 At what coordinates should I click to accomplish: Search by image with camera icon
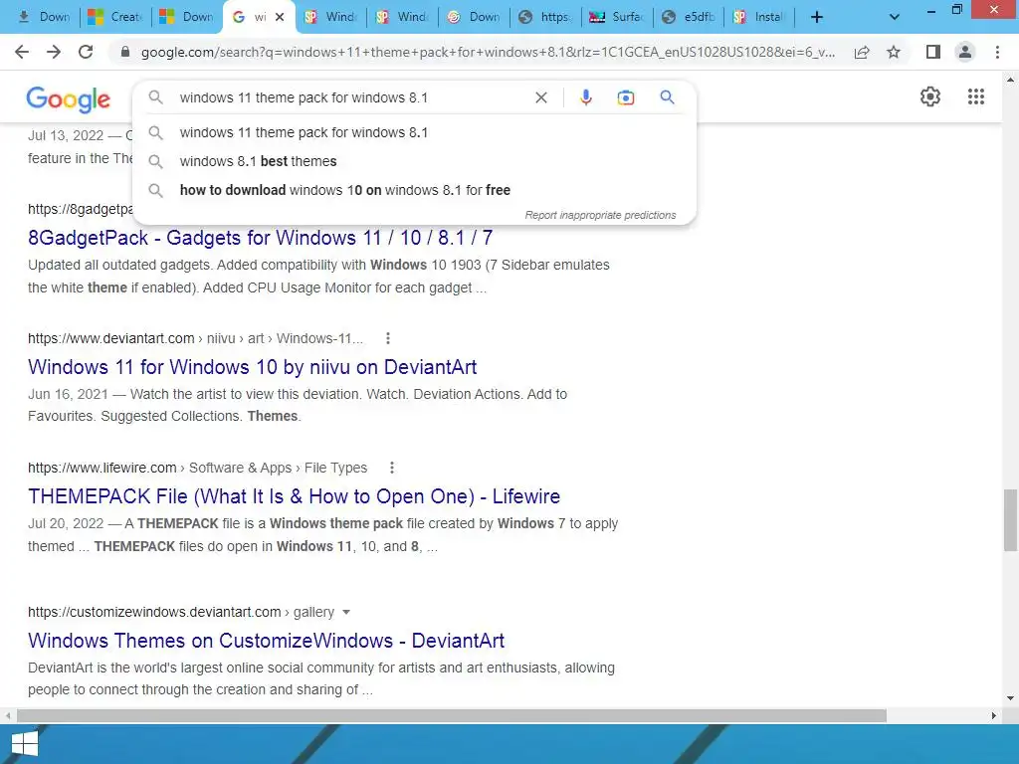tap(625, 97)
